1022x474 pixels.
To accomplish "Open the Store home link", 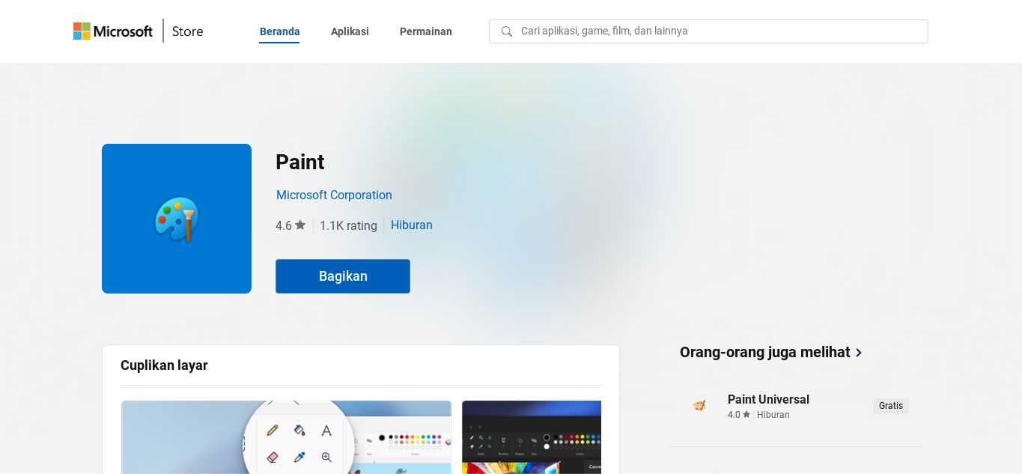I will pos(187,31).
